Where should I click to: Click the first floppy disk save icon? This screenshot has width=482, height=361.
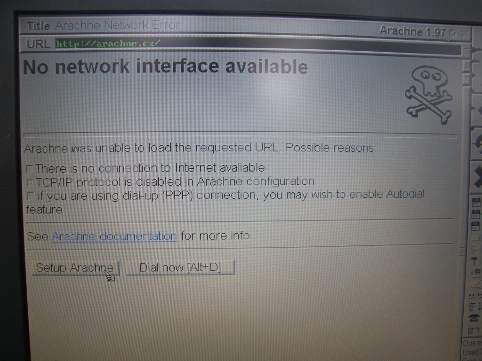476,203
